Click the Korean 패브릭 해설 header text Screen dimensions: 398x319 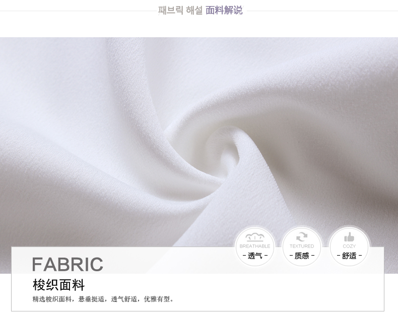point(180,11)
